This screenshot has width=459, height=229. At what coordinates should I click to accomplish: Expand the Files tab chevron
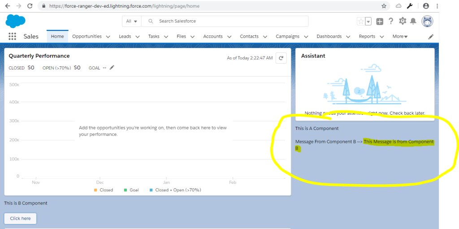[192, 37]
